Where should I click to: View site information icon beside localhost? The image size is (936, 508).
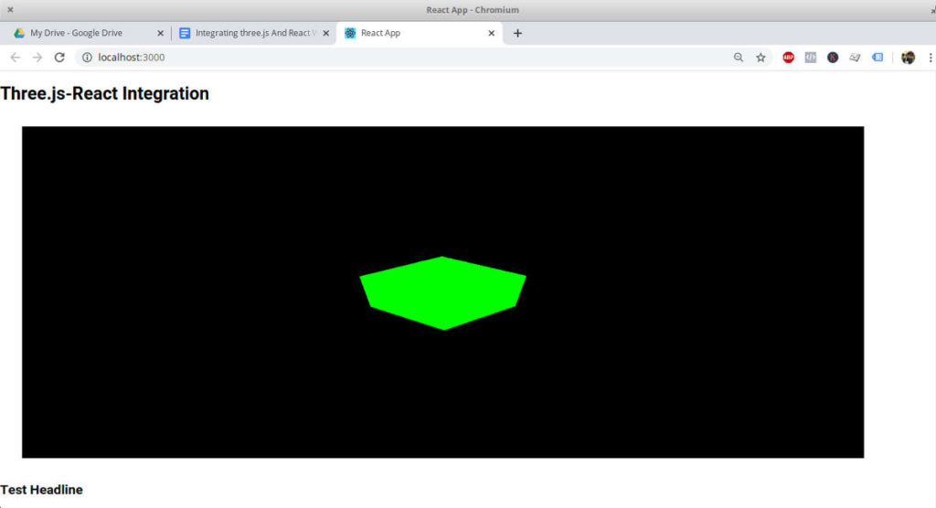(87, 58)
